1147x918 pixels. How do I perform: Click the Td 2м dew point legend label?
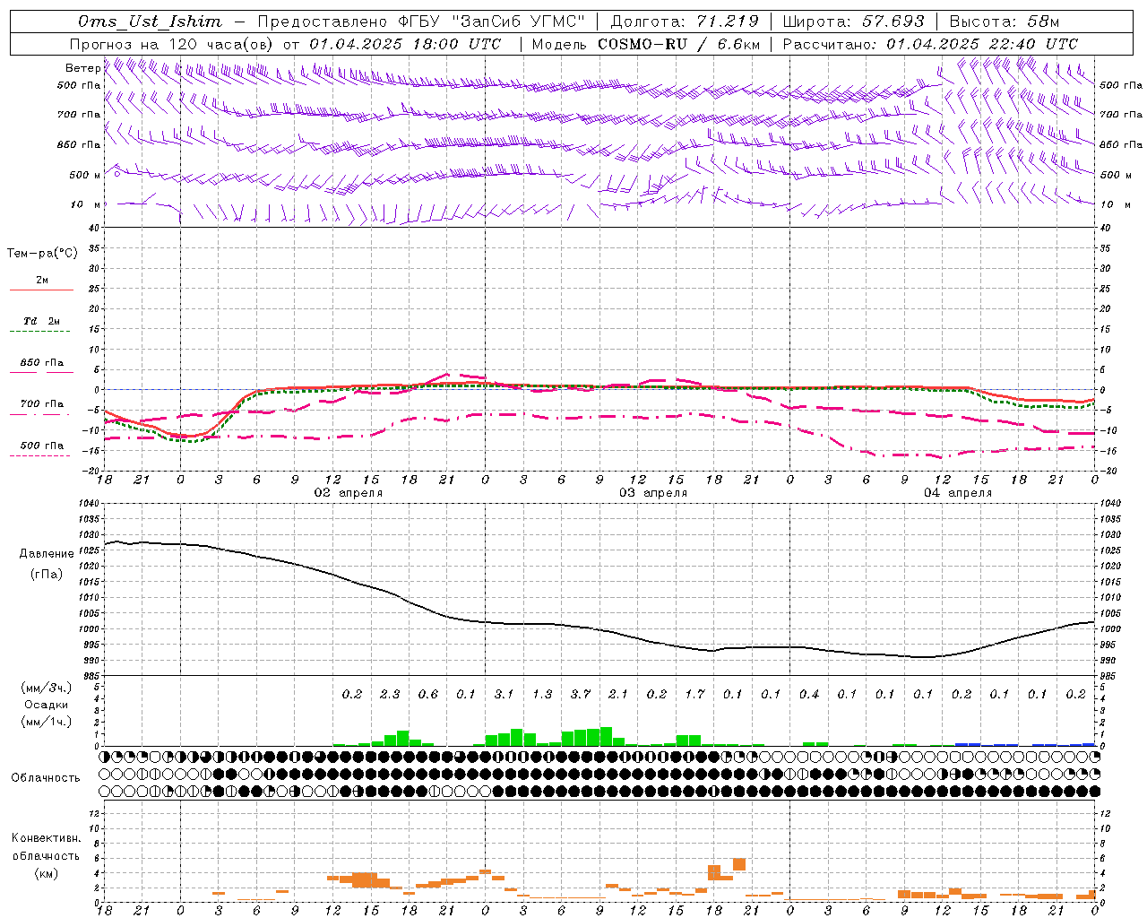(42, 321)
